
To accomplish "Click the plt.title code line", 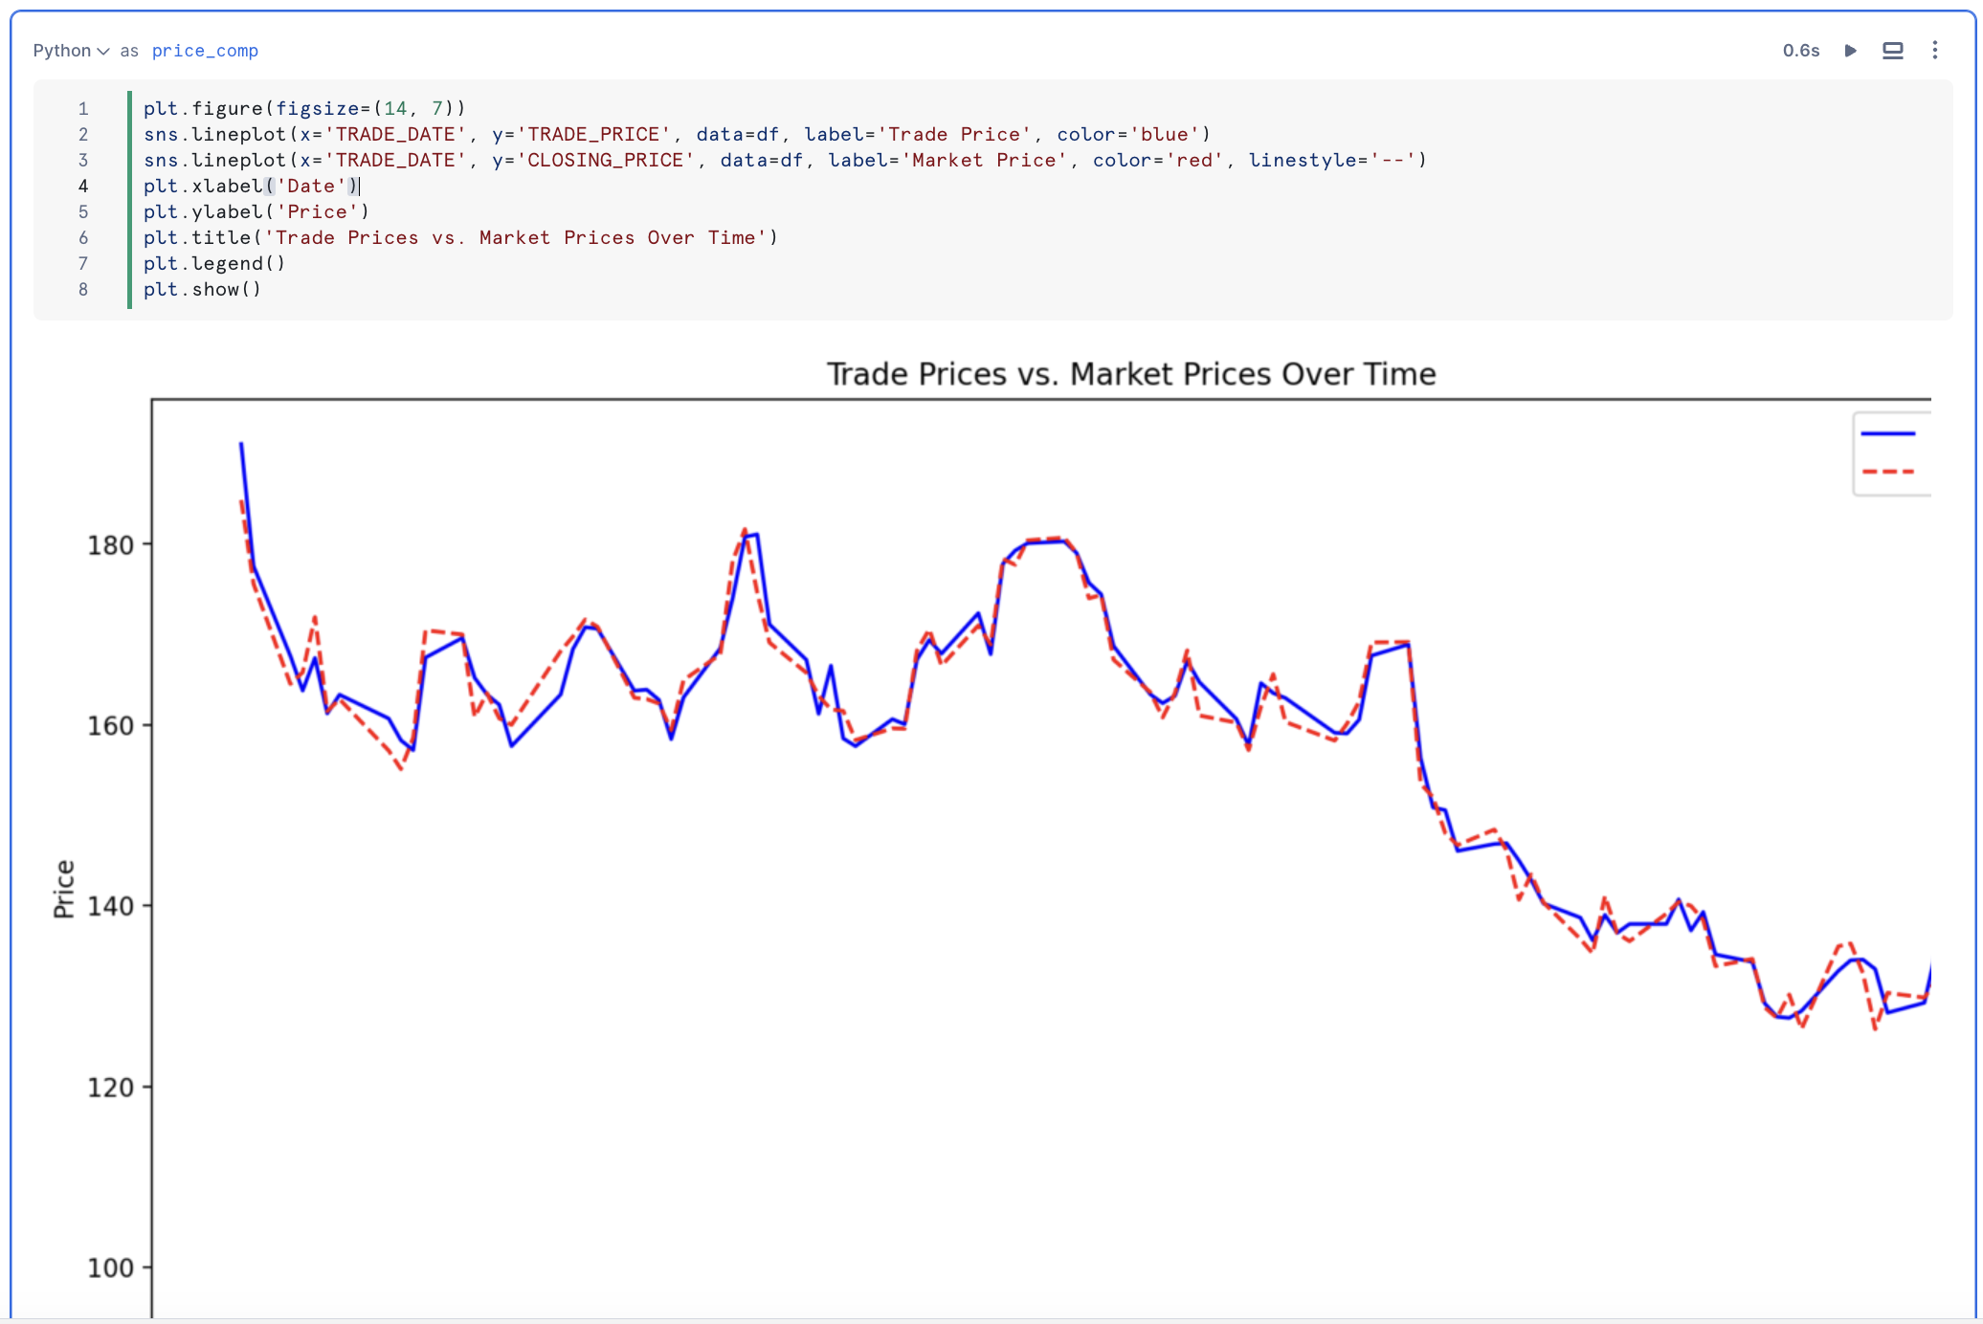I will (459, 238).
